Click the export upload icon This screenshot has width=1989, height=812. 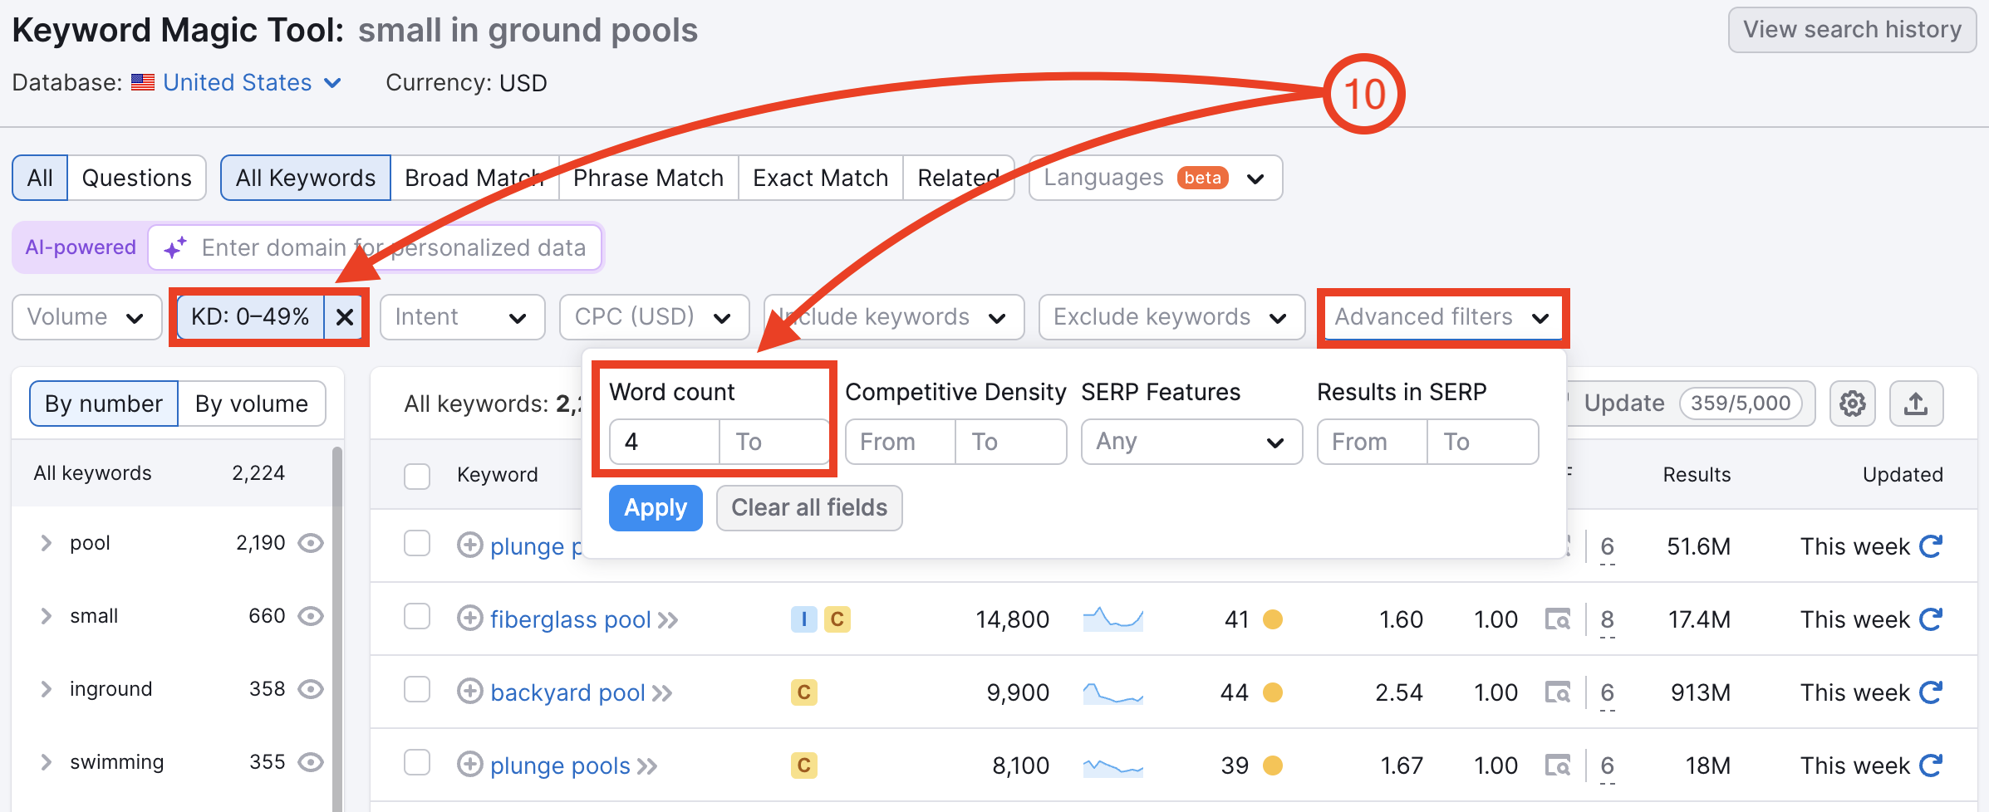coord(1916,404)
